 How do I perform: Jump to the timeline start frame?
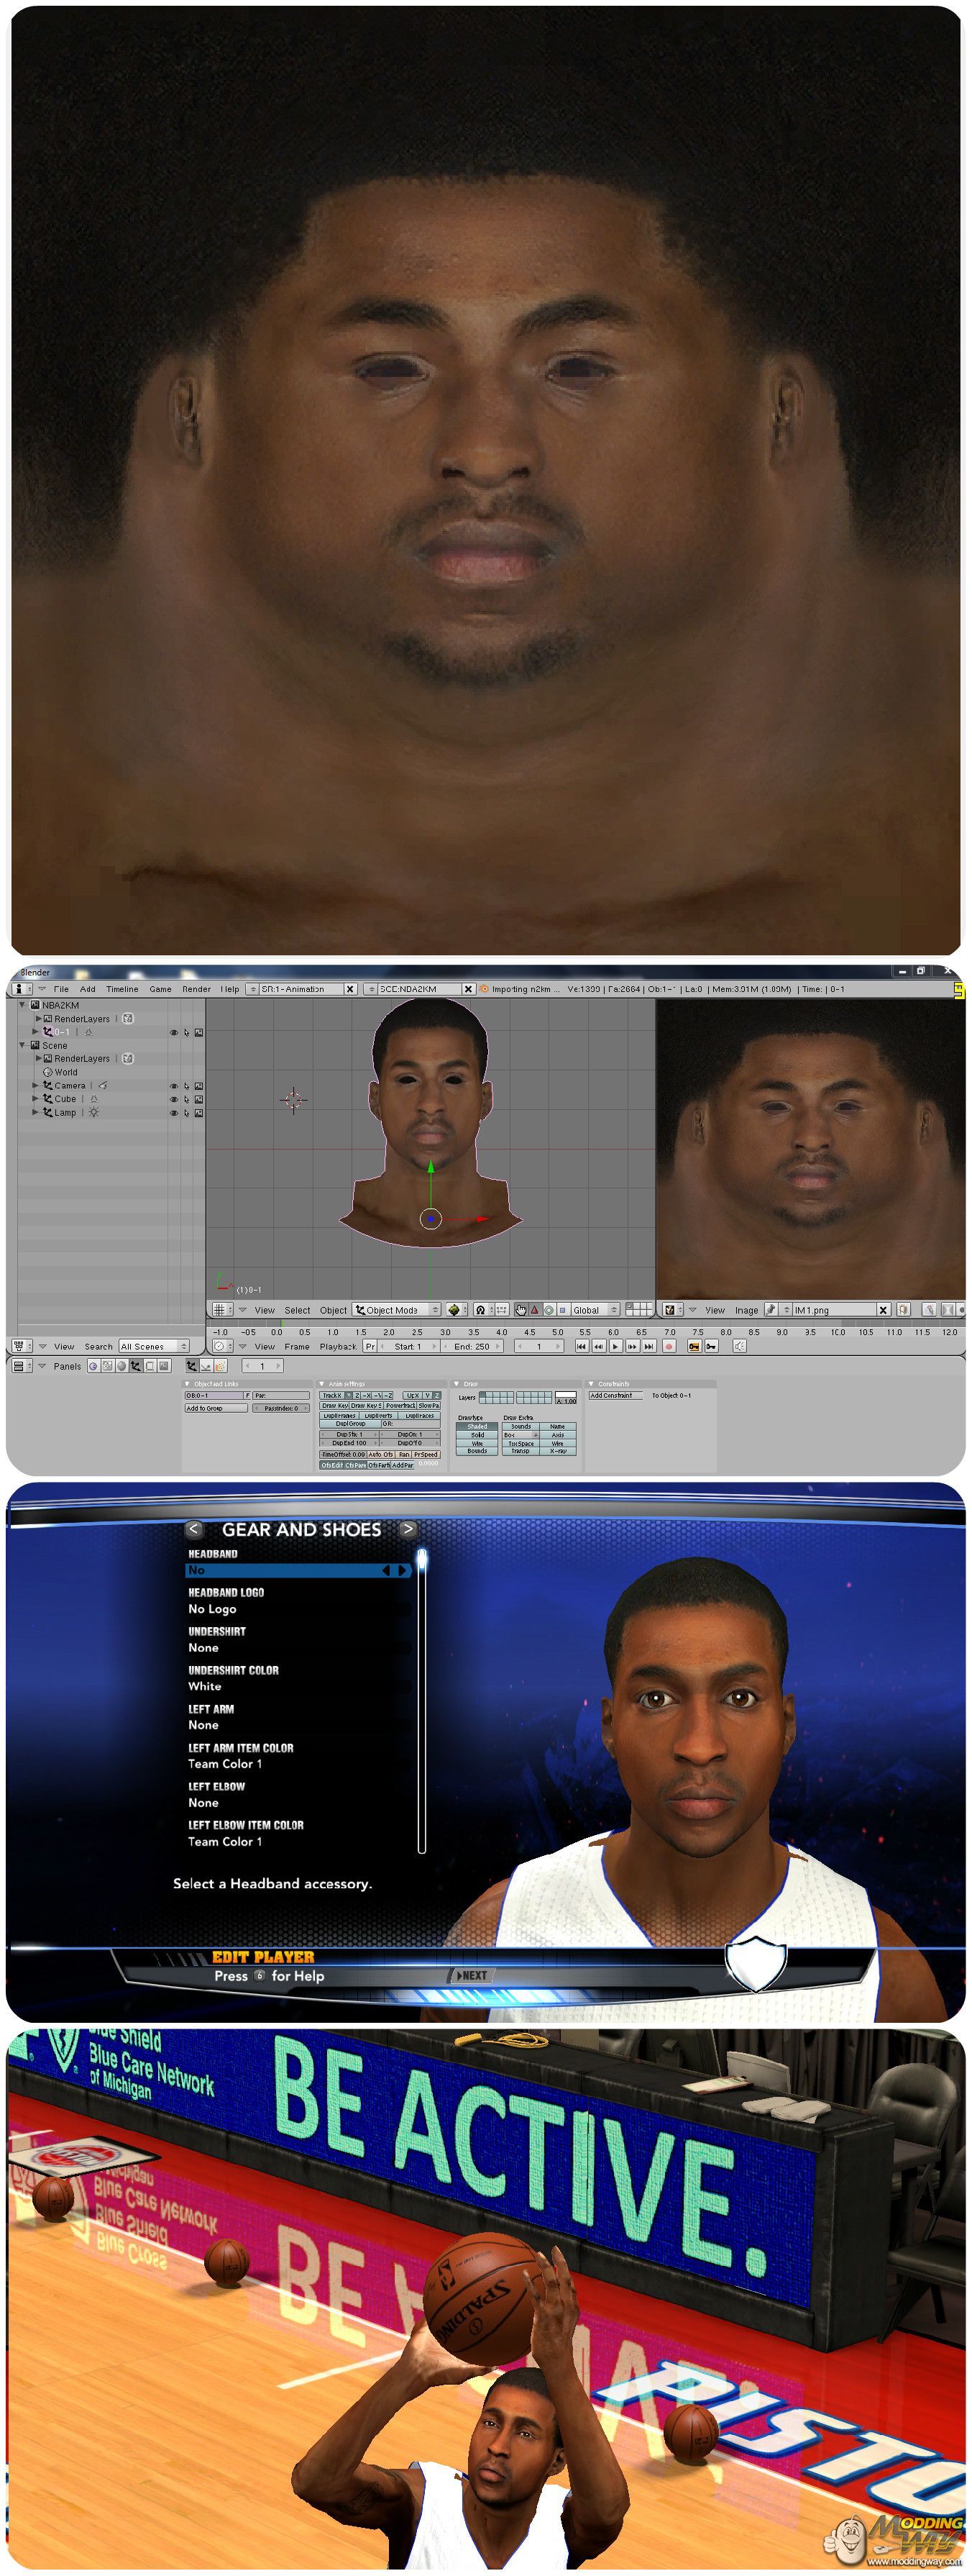click(x=582, y=1346)
